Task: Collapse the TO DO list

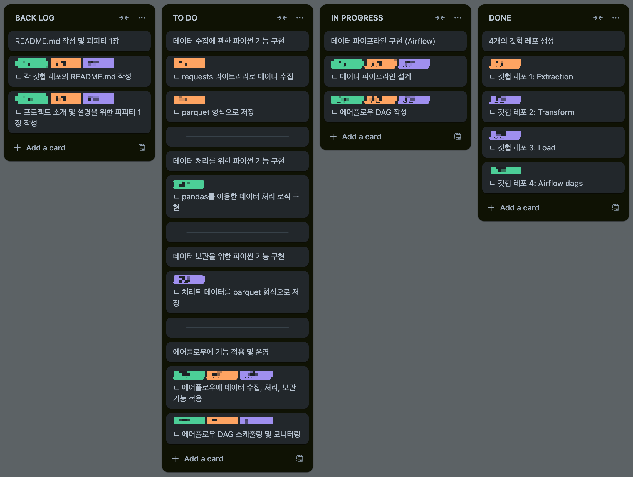Action: tap(282, 18)
